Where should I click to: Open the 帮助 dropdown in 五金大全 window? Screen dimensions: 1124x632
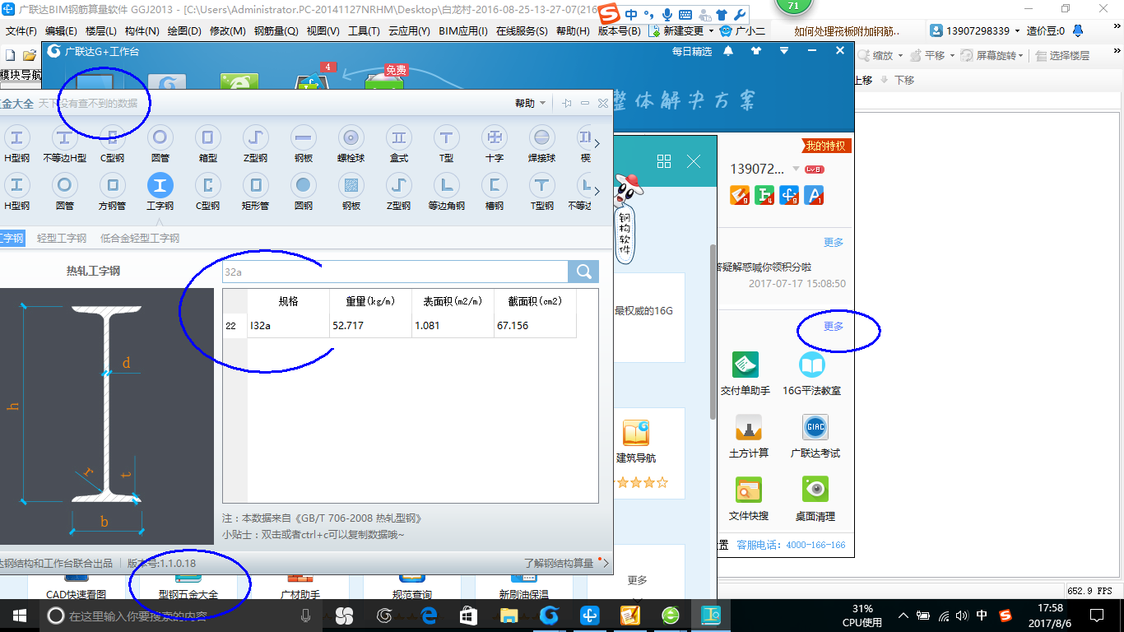point(530,103)
